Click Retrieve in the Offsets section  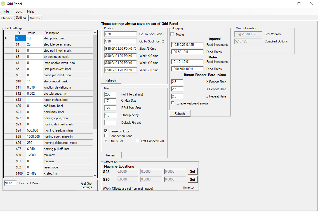point(189,188)
